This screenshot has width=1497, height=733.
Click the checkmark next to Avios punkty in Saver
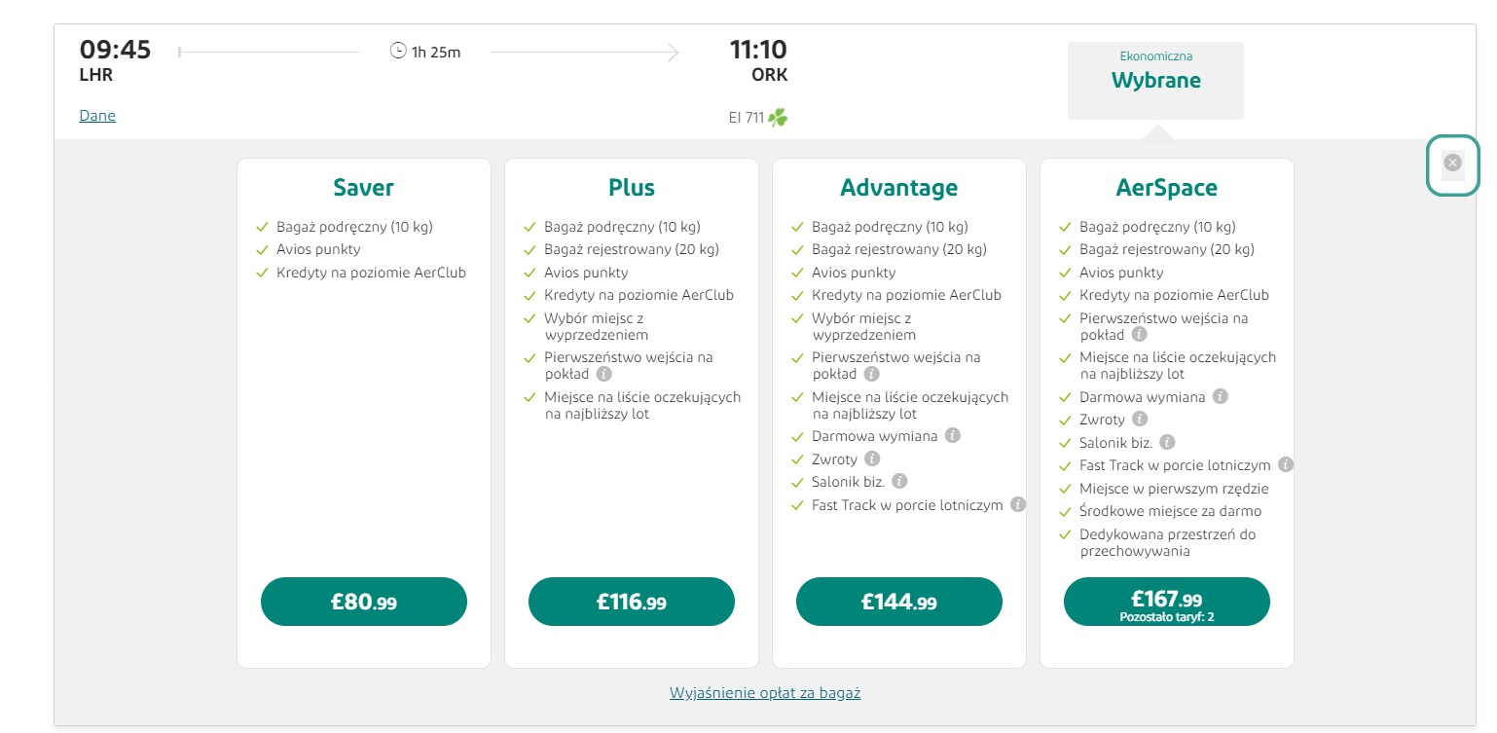261,249
